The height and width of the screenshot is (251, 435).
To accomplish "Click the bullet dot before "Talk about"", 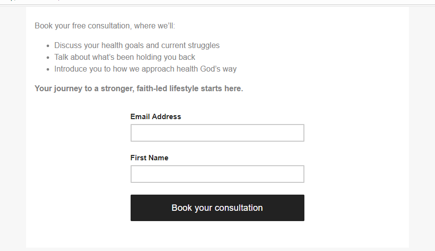I will pyautogui.click(x=48, y=57).
